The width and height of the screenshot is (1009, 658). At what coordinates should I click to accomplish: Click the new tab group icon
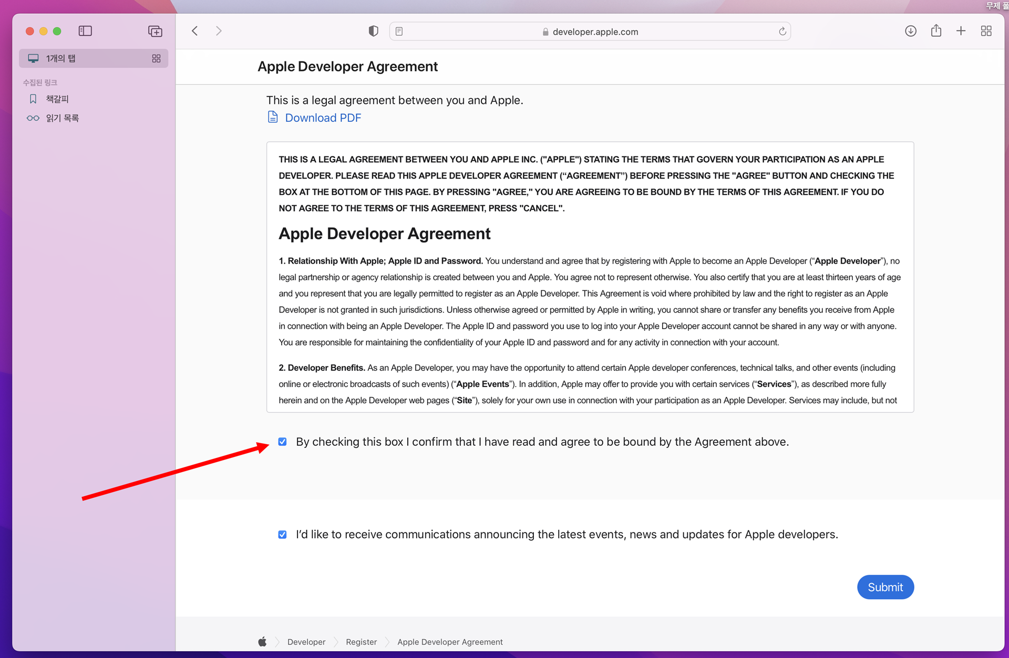pyautogui.click(x=155, y=31)
